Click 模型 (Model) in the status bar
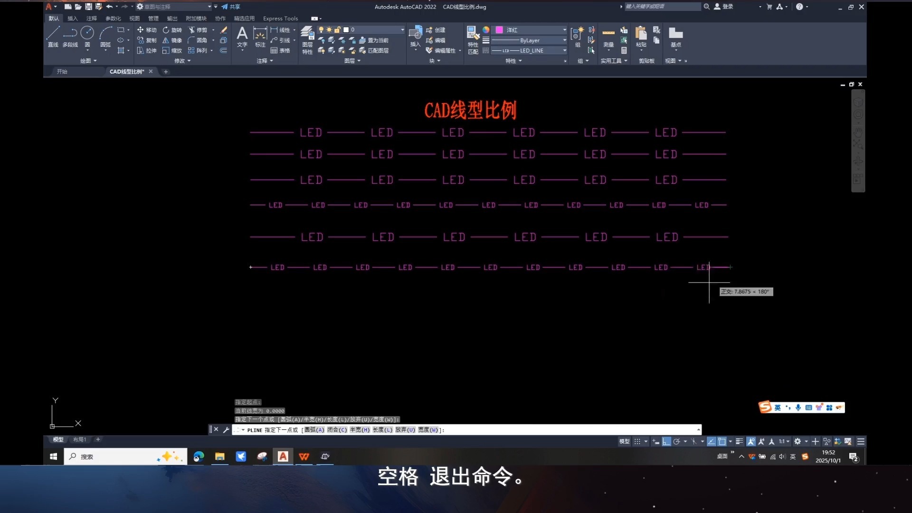Viewport: 912px width, 513px height. pos(624,441)
